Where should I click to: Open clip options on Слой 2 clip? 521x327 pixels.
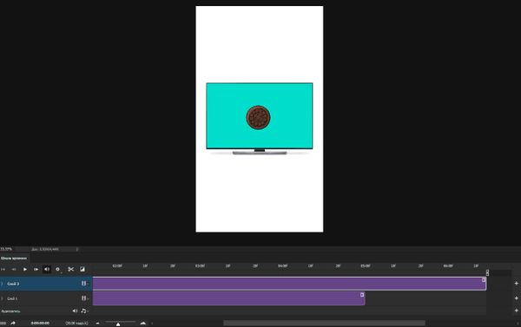point(484,280)
